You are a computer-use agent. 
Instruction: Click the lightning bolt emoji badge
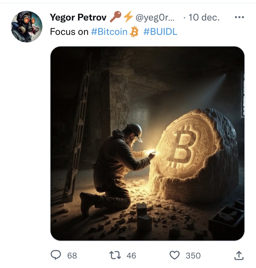128,17
